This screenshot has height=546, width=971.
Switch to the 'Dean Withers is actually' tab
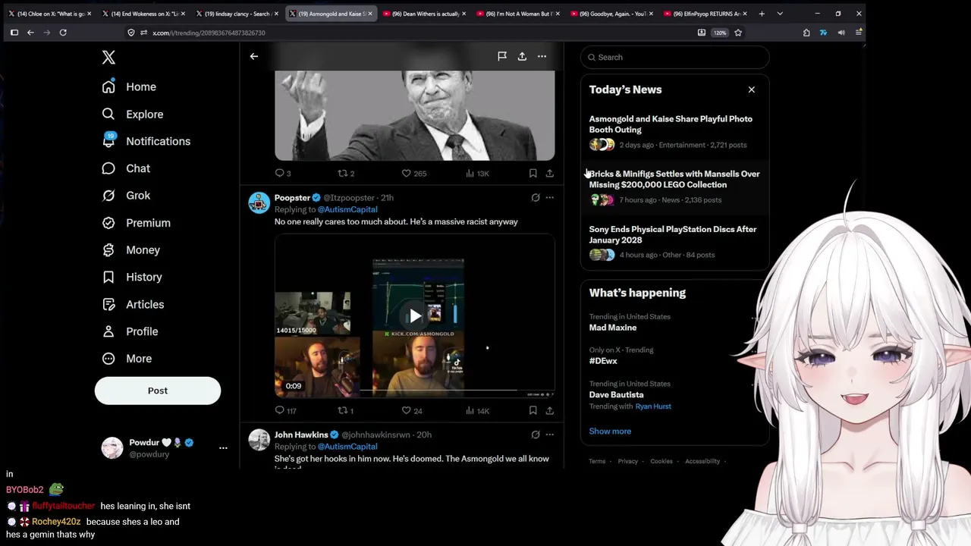(423, 14)
